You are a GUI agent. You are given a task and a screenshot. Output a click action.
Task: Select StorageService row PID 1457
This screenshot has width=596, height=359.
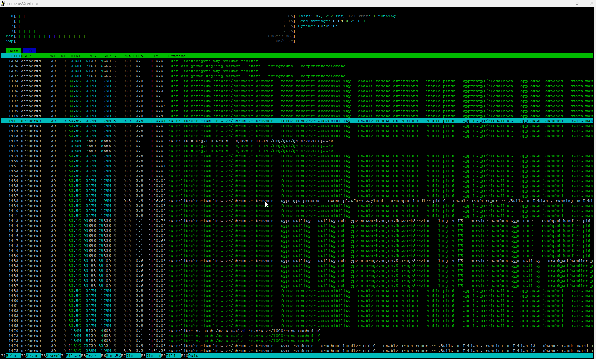click(297, 286)
